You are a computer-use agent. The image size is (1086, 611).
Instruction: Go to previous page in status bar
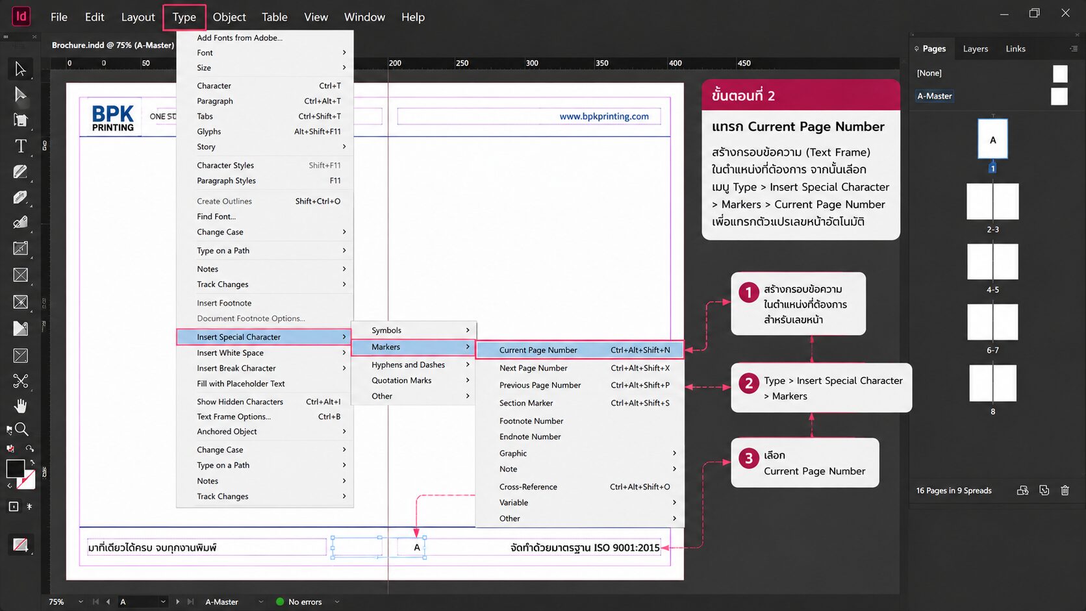[x=108, y=602]
